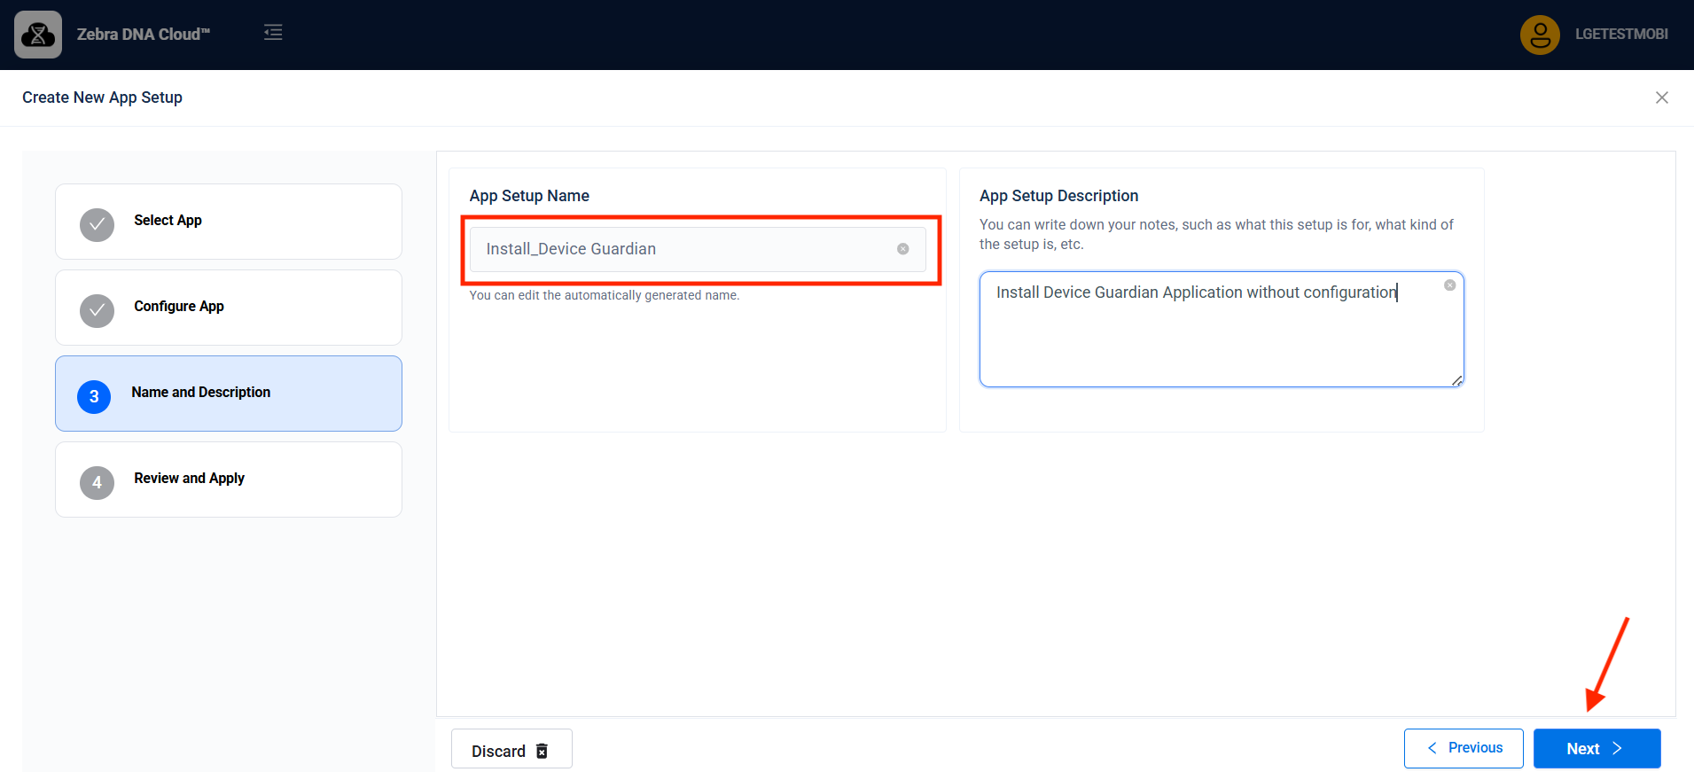Click the step 3 number badge

pyautogui.click(x=94, y=397)
